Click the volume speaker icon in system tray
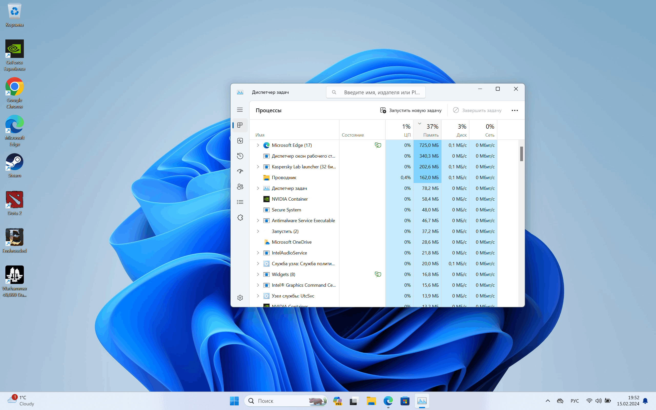Viewport: 656px width, 410px height. 598,401
